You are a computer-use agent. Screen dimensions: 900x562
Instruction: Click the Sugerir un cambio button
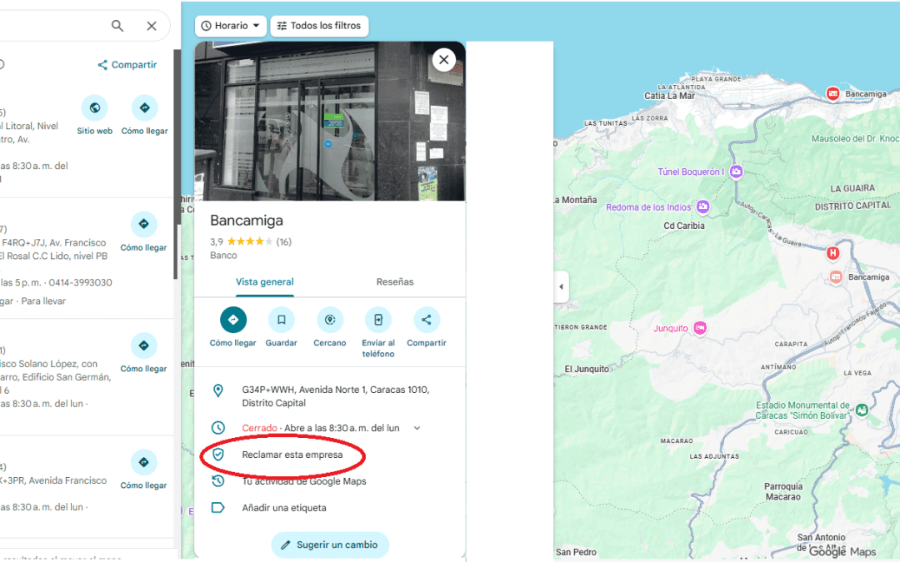[330, 545]
